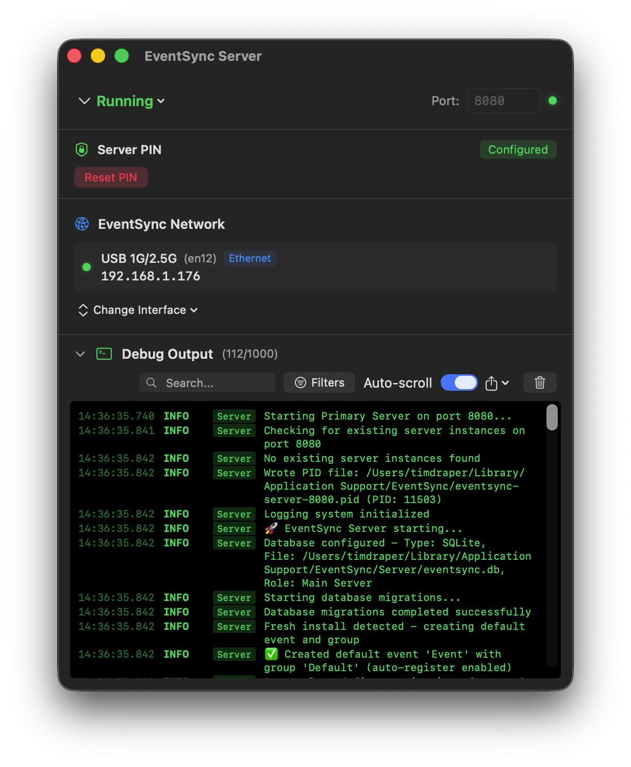Click the Port: label
Viewport: 631px width, 767px height.
click(x=445, y=101)
